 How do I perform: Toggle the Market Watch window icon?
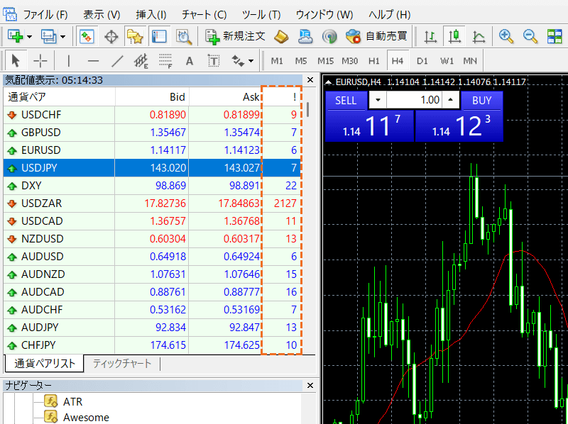click(87, 36)
